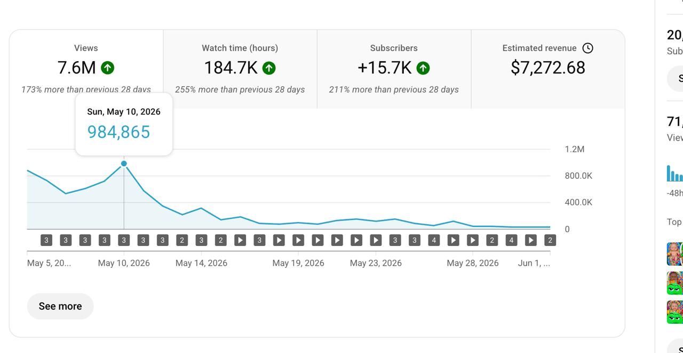683x353 pixels.
Task: Click the May 28, 2026 x-axis date label
Action: click(473, 263)
